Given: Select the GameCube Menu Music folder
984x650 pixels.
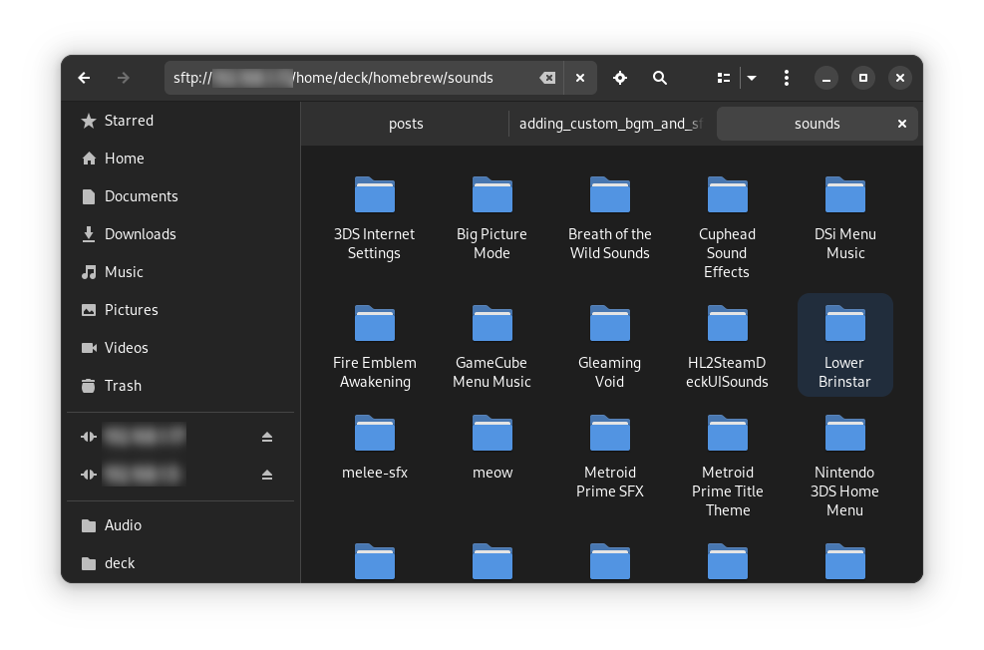Looking at the screenshot, I should tap(492, 347).
